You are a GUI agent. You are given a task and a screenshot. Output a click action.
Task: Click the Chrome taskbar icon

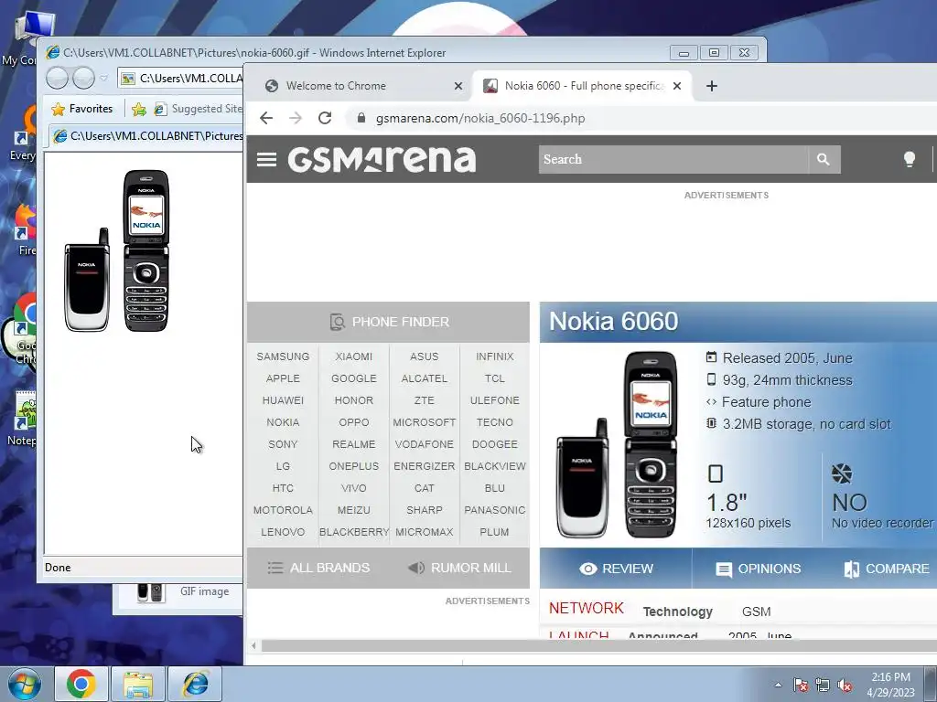click(81, 684)
